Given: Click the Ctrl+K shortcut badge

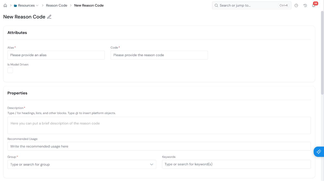Looking at the screenshot, I should [x=284, y=5].
